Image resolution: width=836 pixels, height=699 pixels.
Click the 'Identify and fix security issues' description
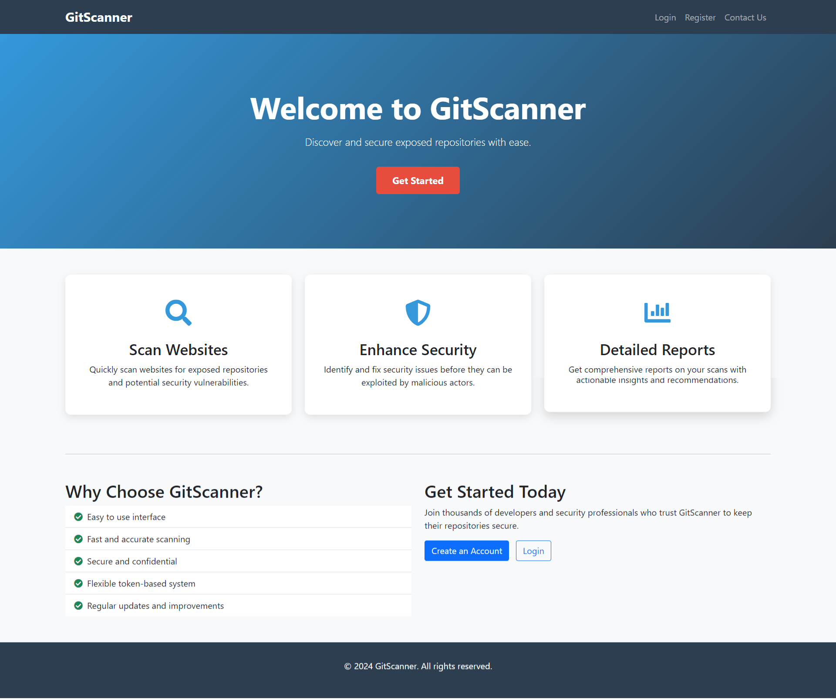click(418, 376)
